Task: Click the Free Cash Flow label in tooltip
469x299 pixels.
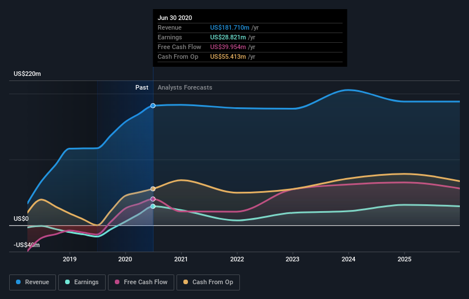Action: [x=179, y=47]
